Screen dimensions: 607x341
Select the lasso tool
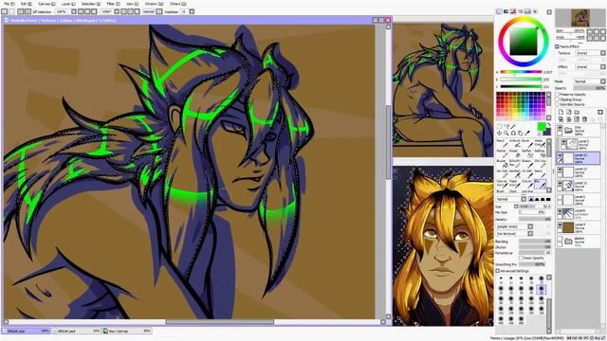pyautogui.click(x=506, y=126)
